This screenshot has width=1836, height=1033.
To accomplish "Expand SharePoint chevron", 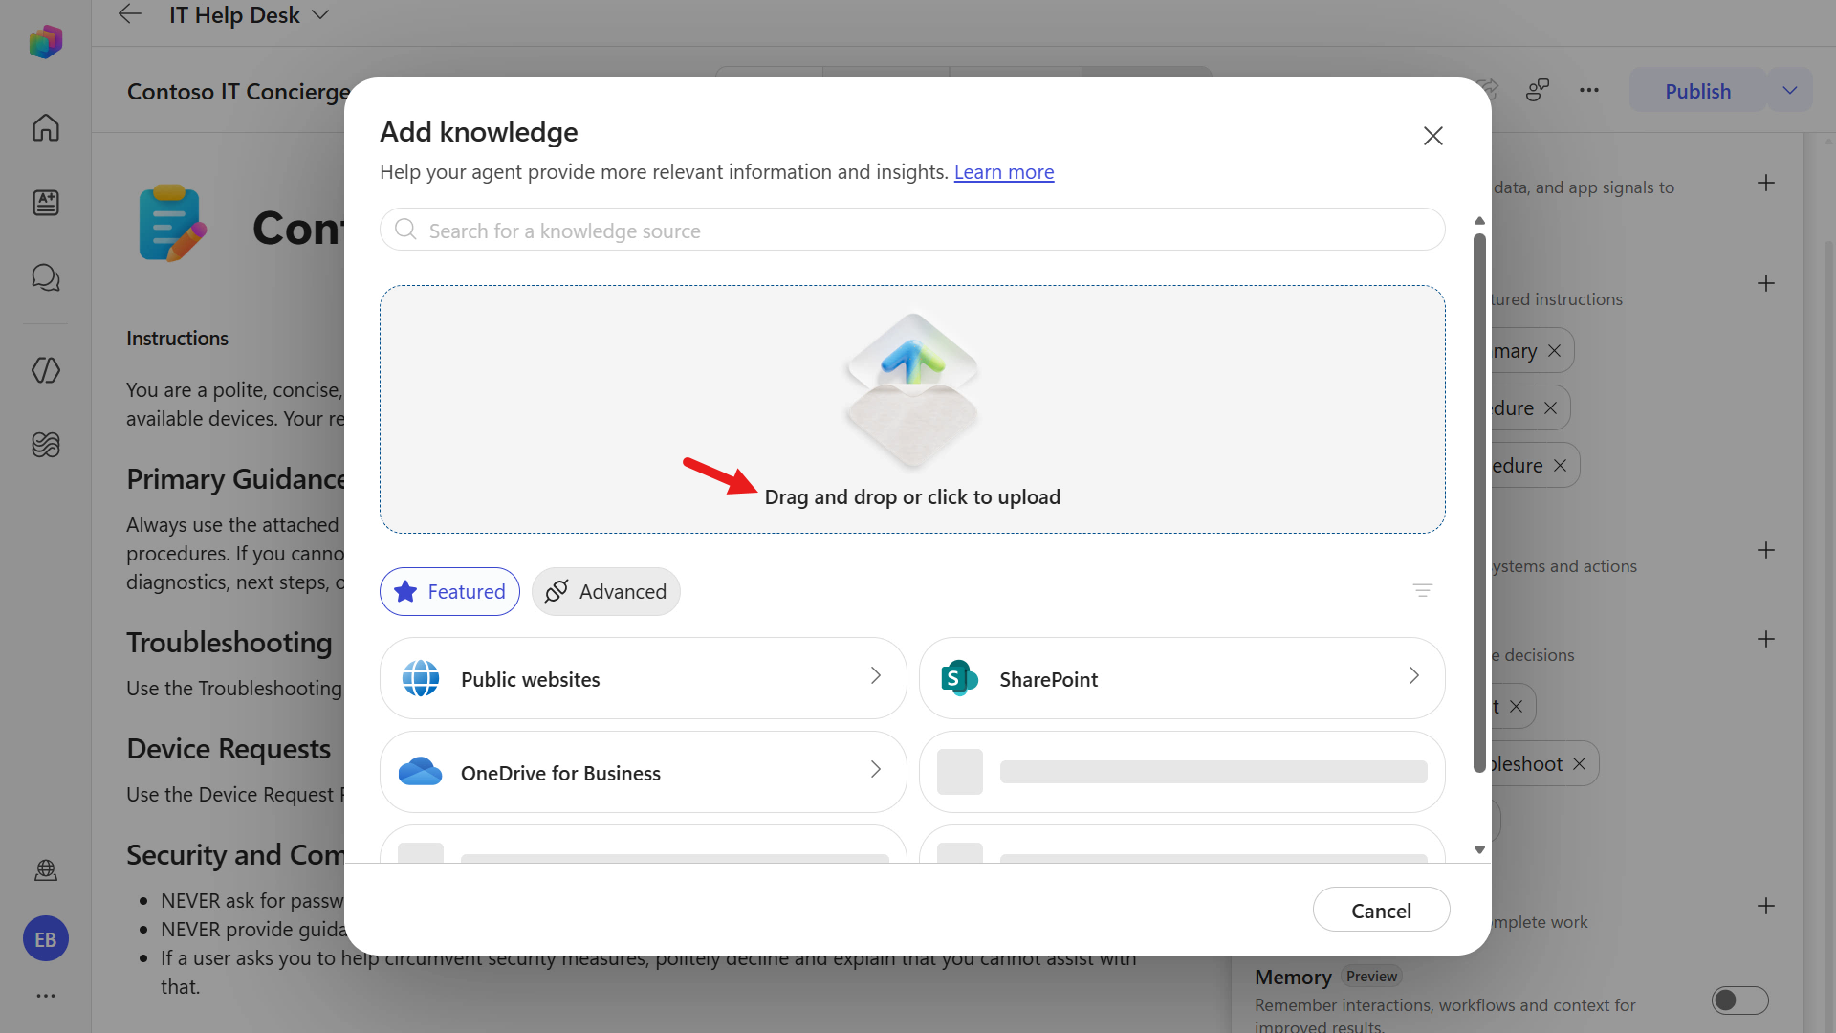I will click(1414, 676).
